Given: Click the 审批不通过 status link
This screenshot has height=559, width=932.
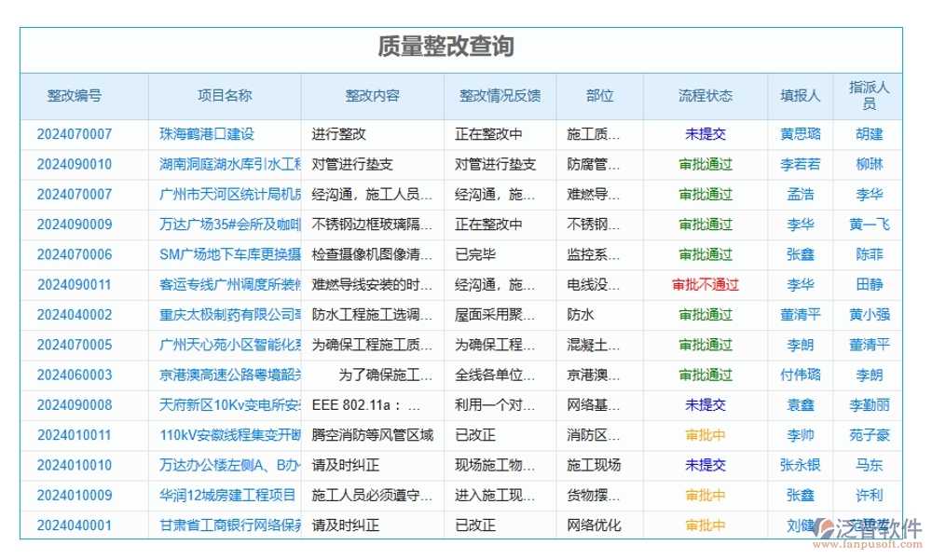Looking at the screenshot, I should tap(704, 284).
